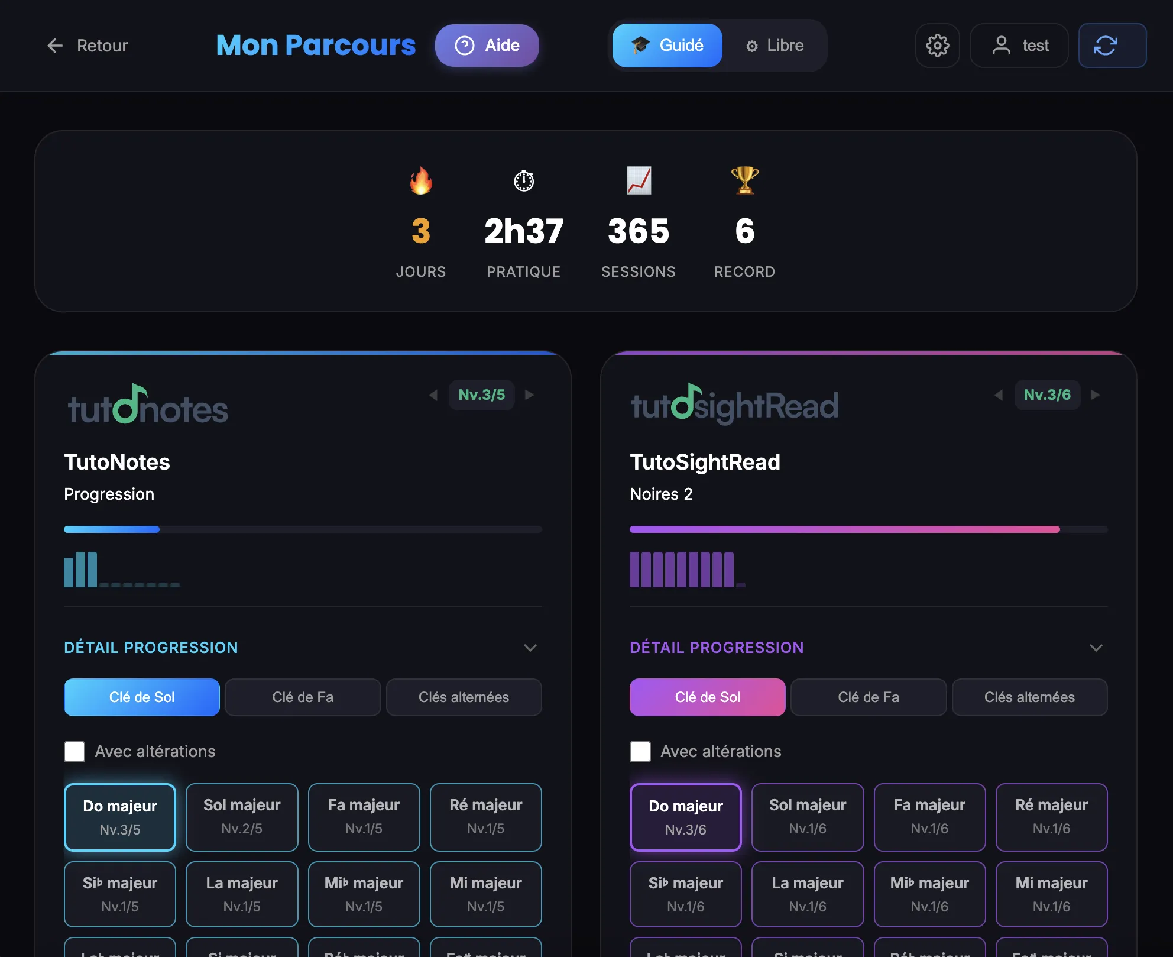The height and width of the screenshot is (957, 1173).
Task: Click the question mark icon in Aide
Action: (465, 46)
